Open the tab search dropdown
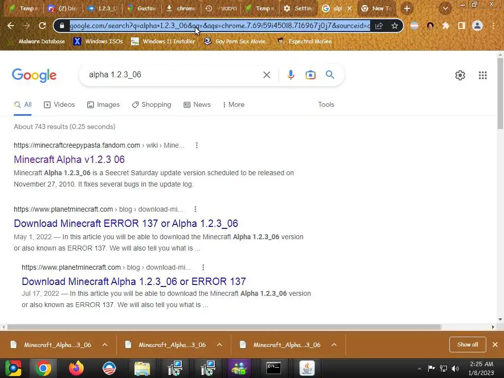 coord(445,9)
